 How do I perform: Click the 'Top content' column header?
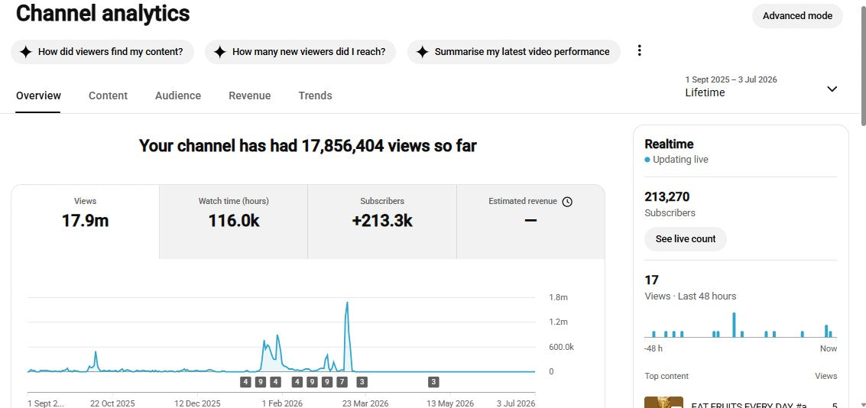point(667,376)
